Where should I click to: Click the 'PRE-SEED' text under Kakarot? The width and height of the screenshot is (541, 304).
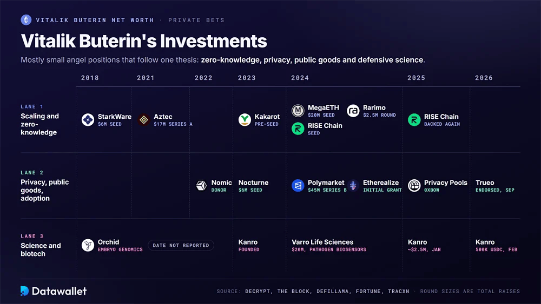(266, 124)
